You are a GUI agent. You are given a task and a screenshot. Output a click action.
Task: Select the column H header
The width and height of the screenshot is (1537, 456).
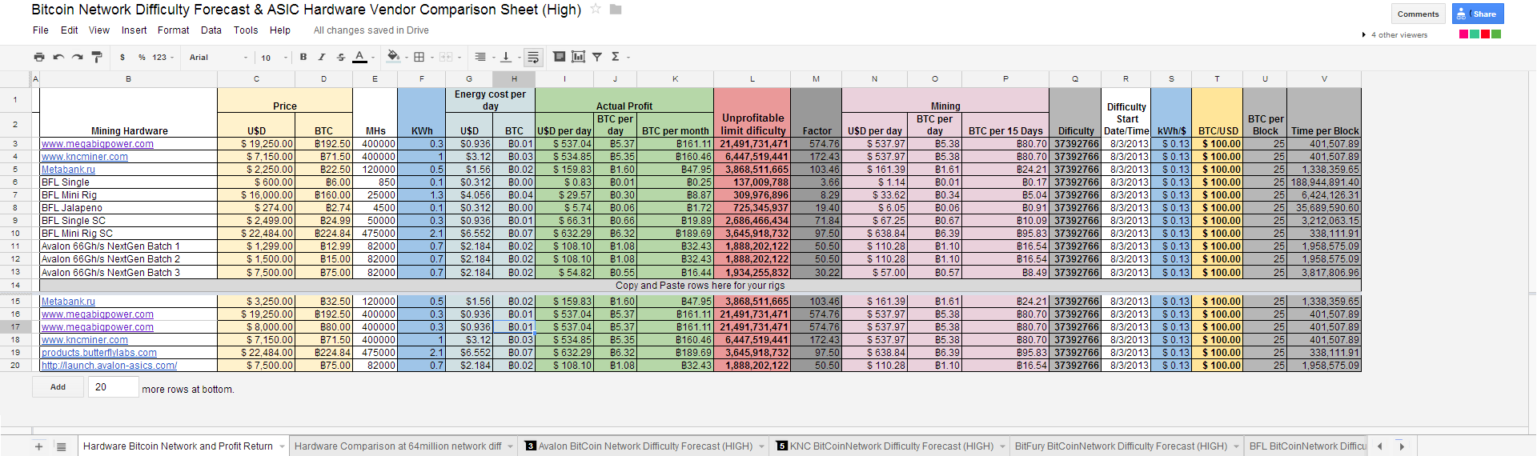514,79
